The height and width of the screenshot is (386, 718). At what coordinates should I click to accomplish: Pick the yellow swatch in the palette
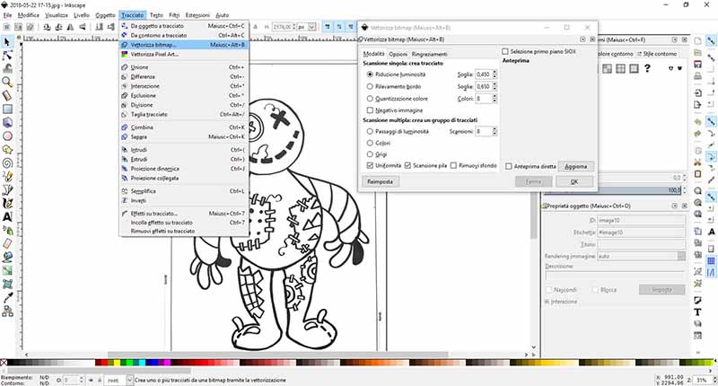click(x=118, y=363)
